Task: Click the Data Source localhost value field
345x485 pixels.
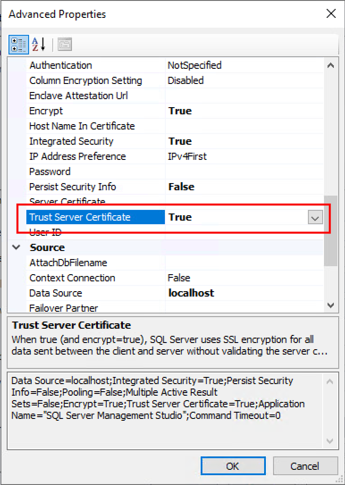Action: [244, 293]
